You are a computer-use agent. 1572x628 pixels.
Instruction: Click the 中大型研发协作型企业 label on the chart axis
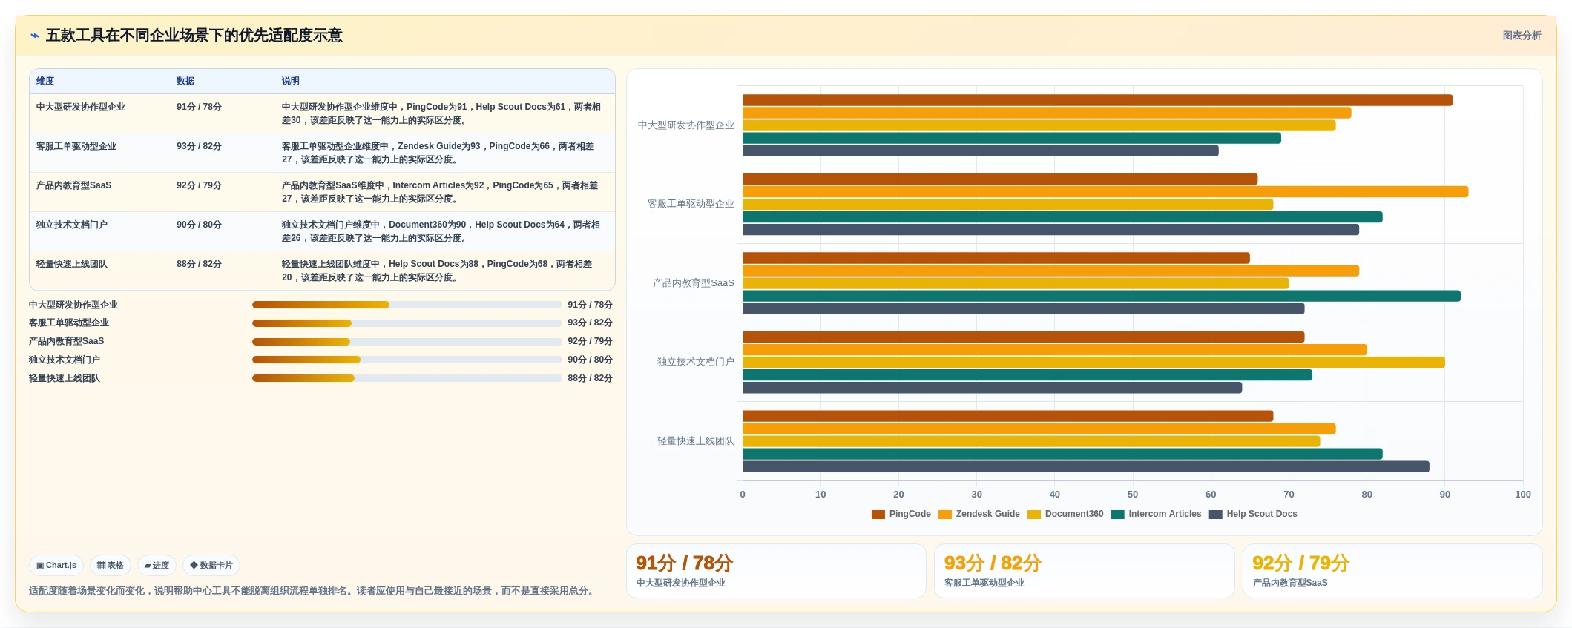[x=686, y=125]
